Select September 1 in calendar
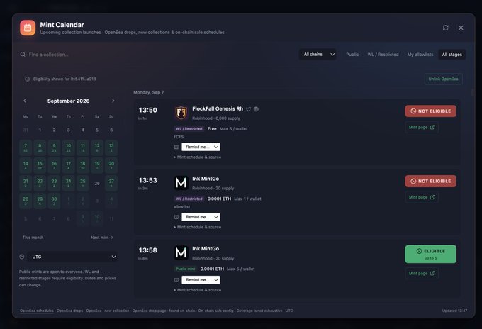This screenshot has width=482, height=329. [x=40, y=130]
